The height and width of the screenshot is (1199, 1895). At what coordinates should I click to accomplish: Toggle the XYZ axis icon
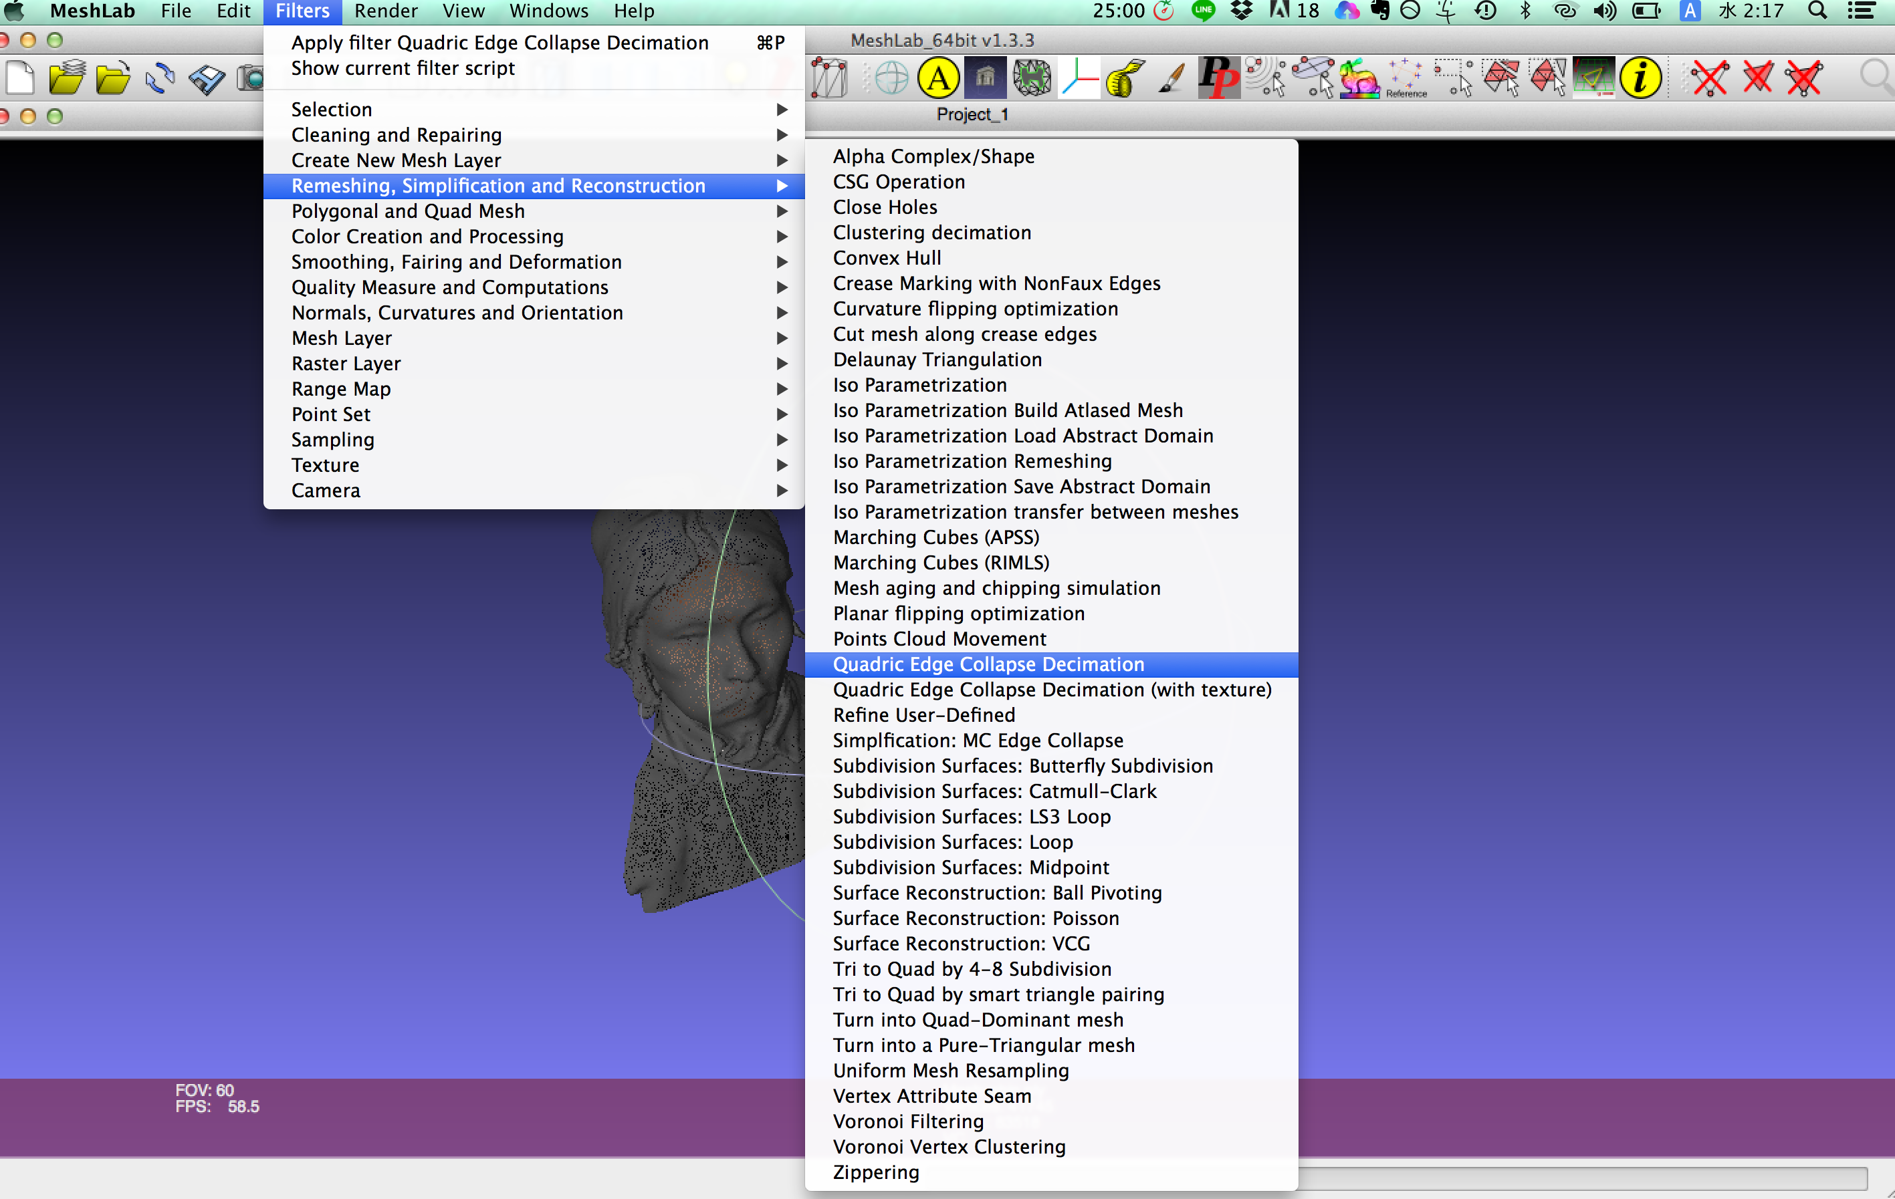[1079, 78]
